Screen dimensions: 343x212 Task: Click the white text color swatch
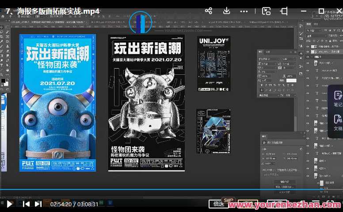click(x=291, y=81)
